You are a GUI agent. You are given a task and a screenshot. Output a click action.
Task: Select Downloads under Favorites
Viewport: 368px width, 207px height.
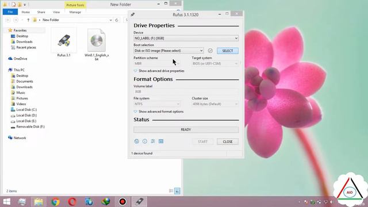coord(24,41)
